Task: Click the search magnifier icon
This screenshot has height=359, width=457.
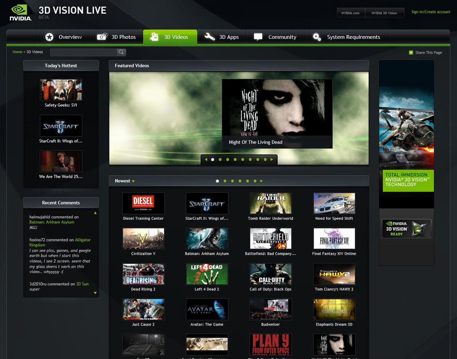Action: pos(121,52)
